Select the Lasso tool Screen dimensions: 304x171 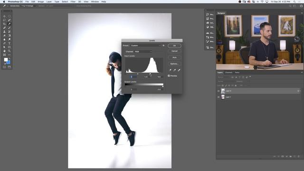4,20
